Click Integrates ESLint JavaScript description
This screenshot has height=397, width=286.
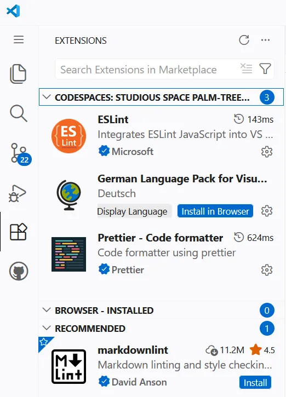click(x=185, y=135)
